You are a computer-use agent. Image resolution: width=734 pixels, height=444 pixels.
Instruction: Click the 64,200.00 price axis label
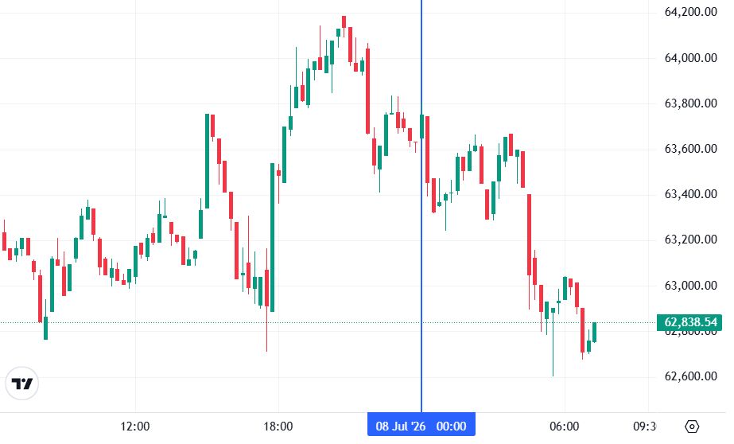point(690,12)
